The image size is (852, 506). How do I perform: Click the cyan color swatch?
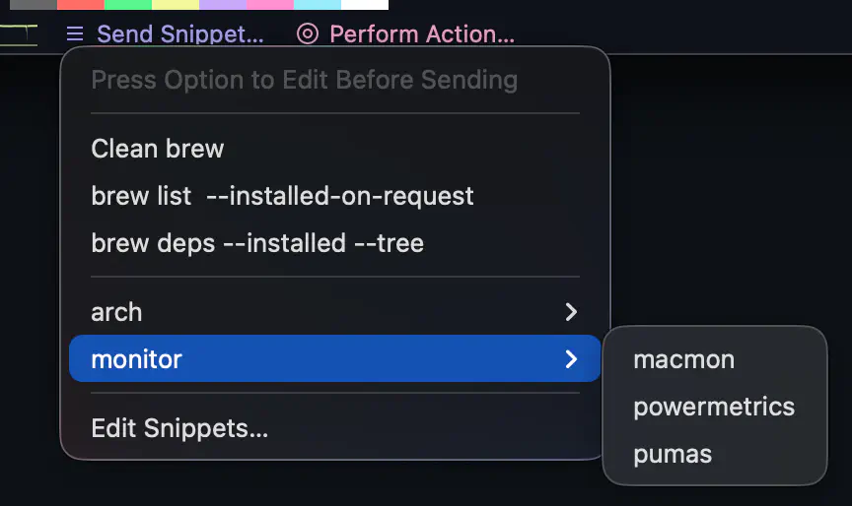click(x=318, y=4)
